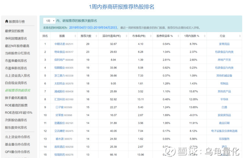Click PB value 13.11
Image resolution: width=243 pixels, height=158 pixels.
click(141, 99)
